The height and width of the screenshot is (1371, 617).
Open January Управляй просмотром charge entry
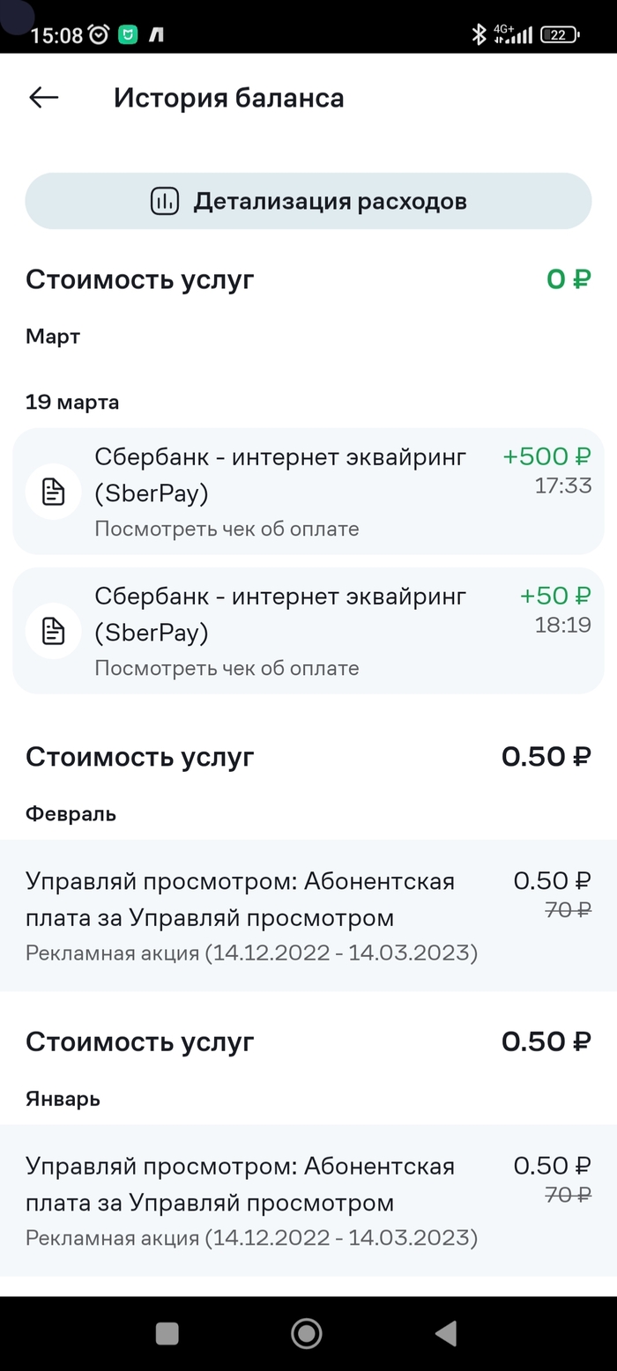click(308, 1200)
